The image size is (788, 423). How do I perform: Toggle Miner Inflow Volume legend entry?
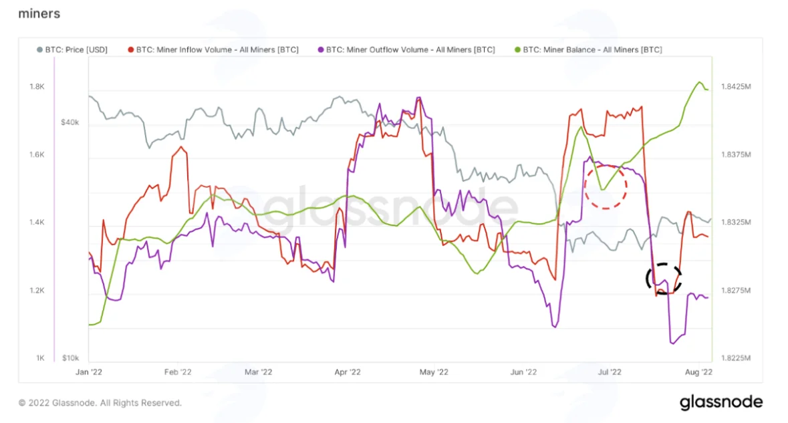[x=213, y=49]
